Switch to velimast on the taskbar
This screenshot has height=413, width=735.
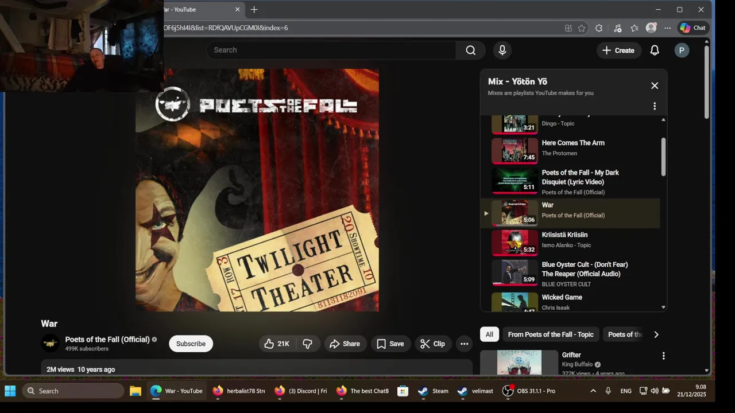[x=475, y=391]
